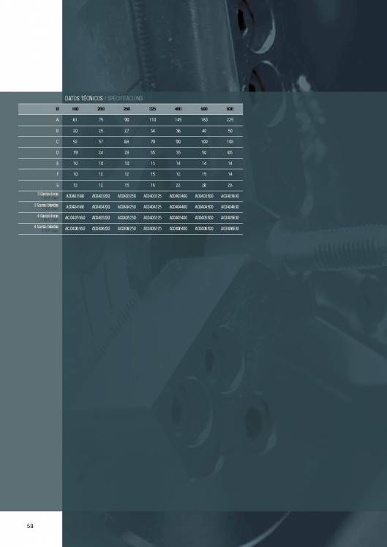This screenshot has width=387, height=547.
Task: Click row label D
Action: [57, 152]
